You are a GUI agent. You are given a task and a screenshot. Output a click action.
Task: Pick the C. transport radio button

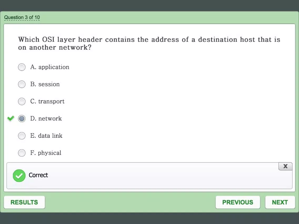tap(22, 101)
